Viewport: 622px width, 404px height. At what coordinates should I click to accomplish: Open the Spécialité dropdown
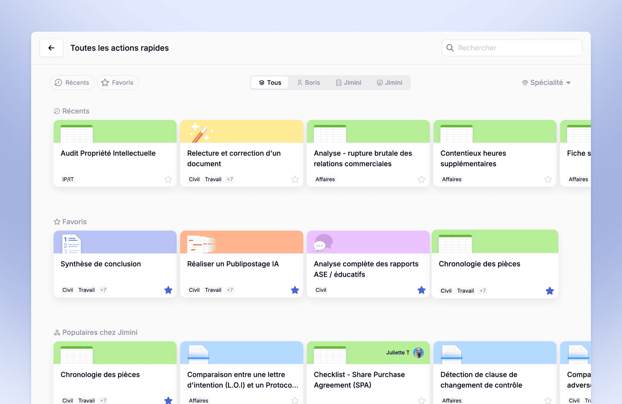pos(546,83)
